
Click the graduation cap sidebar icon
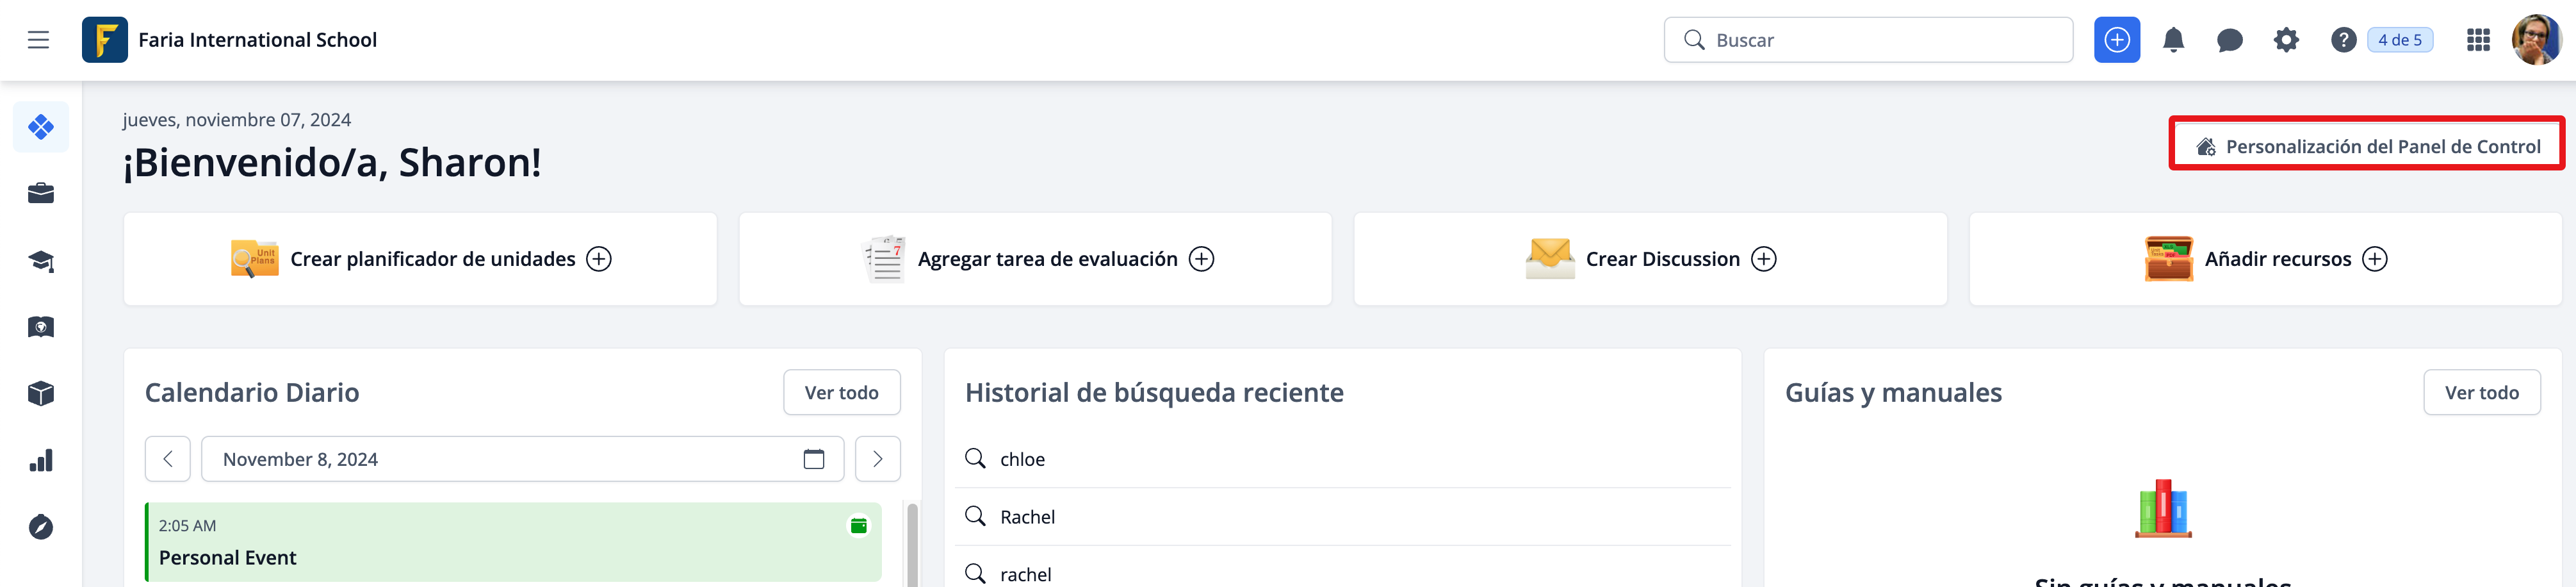(x=41, y=261)
